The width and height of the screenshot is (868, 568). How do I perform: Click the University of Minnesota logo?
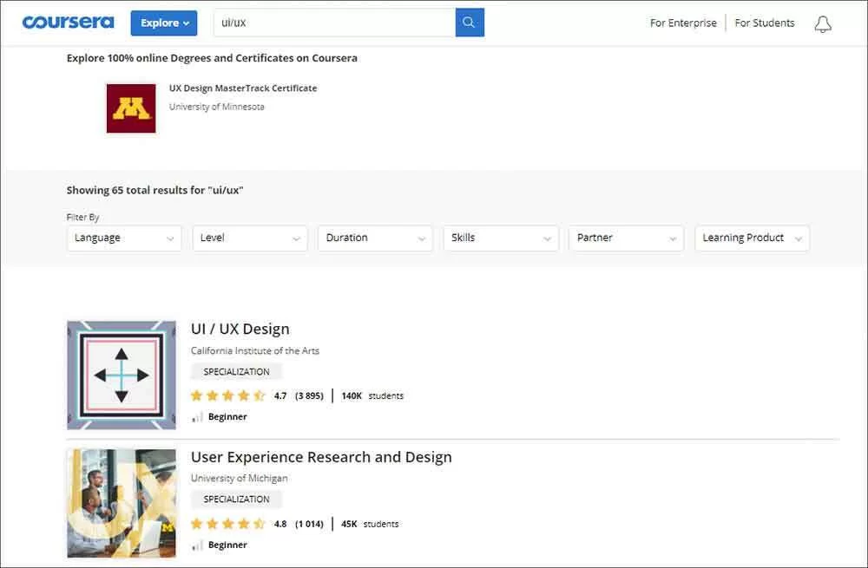coord(131,108)
